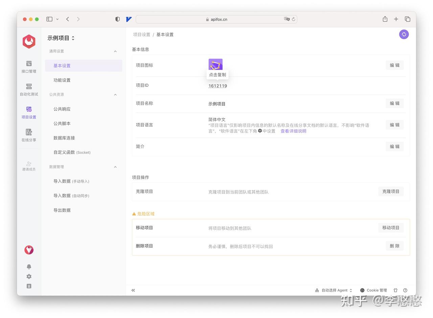Screen dimensions: 433x318
Task: Open help via the question mark icon
Action: [405, 290]
